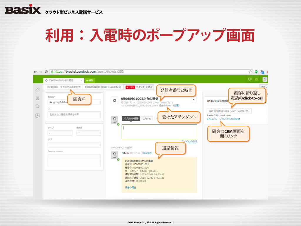Bookmark the page with the star icon
Screen dimensions: 301x226
pos(250,72)
